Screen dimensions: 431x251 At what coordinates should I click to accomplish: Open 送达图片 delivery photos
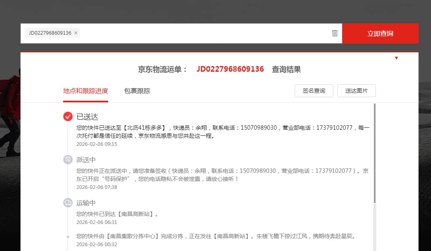click(356, 91)
